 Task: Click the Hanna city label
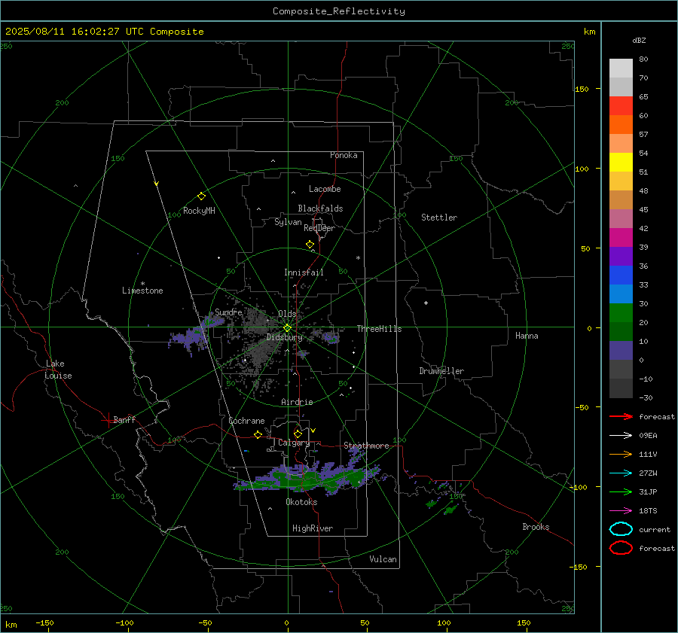coord(527,336)
